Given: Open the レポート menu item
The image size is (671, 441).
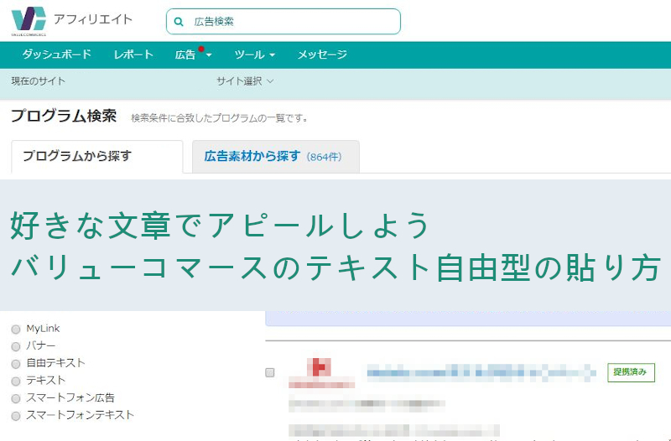Looking at the screenshot, I should pyautogui.click(x=133, y=54).
